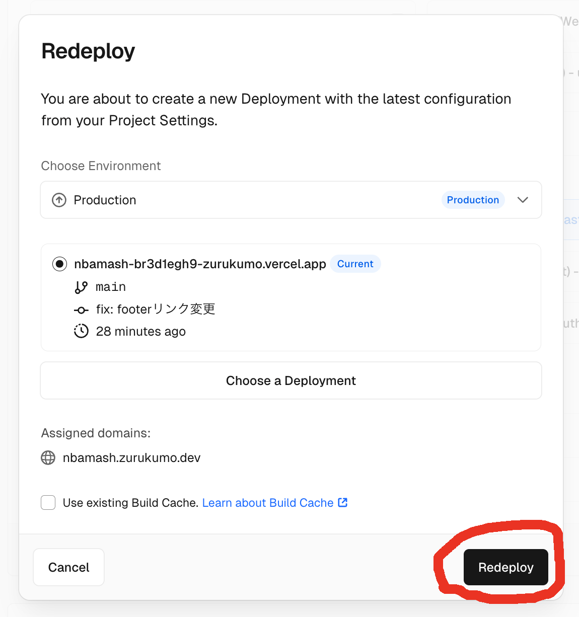The height and width of the screenshot is (617, 579).
Task: Click the nbamash-br3d1egh9-zurukumo.vercel.app deployment URL
Action: coord(200,264)
